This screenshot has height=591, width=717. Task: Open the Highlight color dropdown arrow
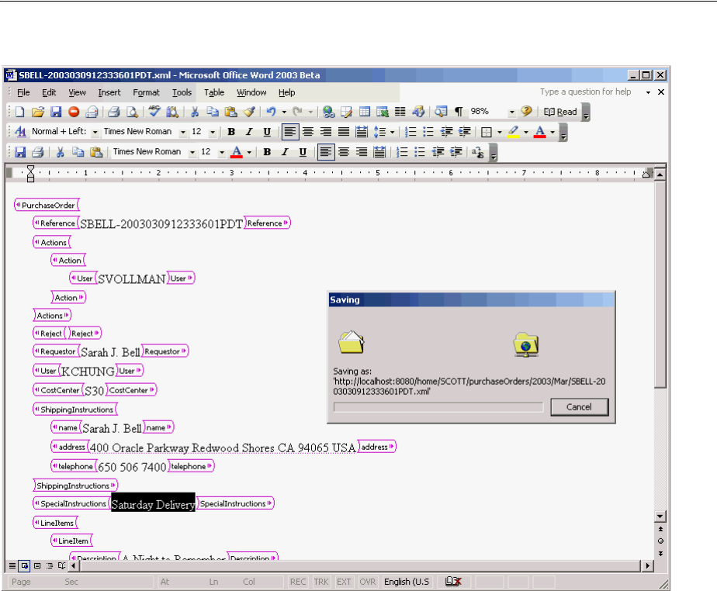526,133
